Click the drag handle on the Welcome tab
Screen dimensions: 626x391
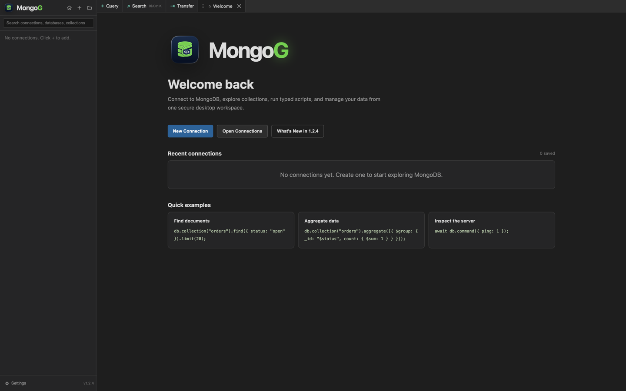[x=203, y=6]
